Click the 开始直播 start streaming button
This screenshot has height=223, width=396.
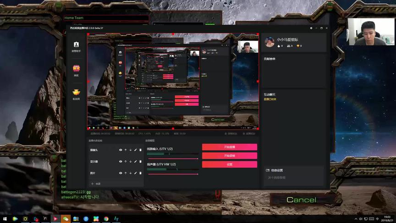[x=230, y=147]
